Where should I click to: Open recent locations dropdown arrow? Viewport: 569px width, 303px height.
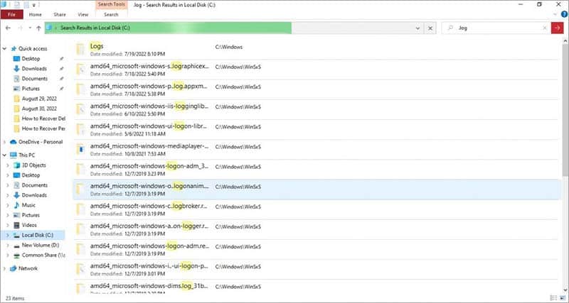(30, 28)
